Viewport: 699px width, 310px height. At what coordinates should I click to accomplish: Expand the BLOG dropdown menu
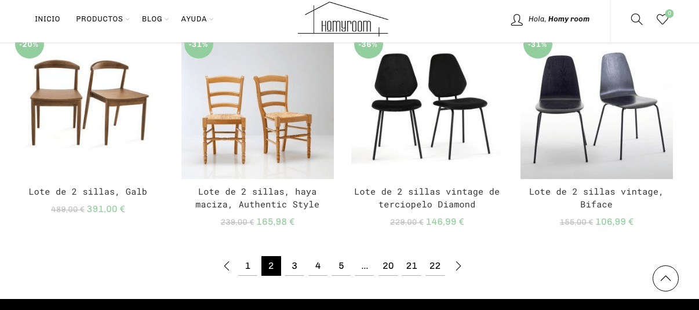click(x=155, y=19)
